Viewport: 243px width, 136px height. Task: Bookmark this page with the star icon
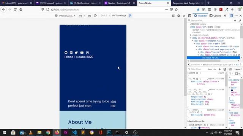[x=176, y=9]
